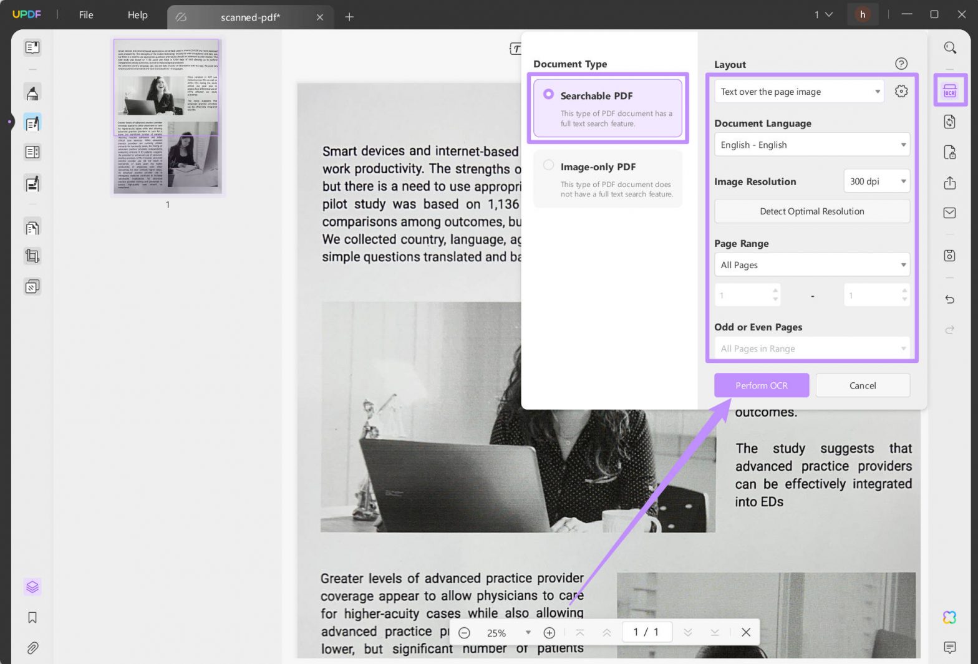This screenshot has height=664, width=978.
Task: Click the Perform OCR button
Action: [761, 385]
